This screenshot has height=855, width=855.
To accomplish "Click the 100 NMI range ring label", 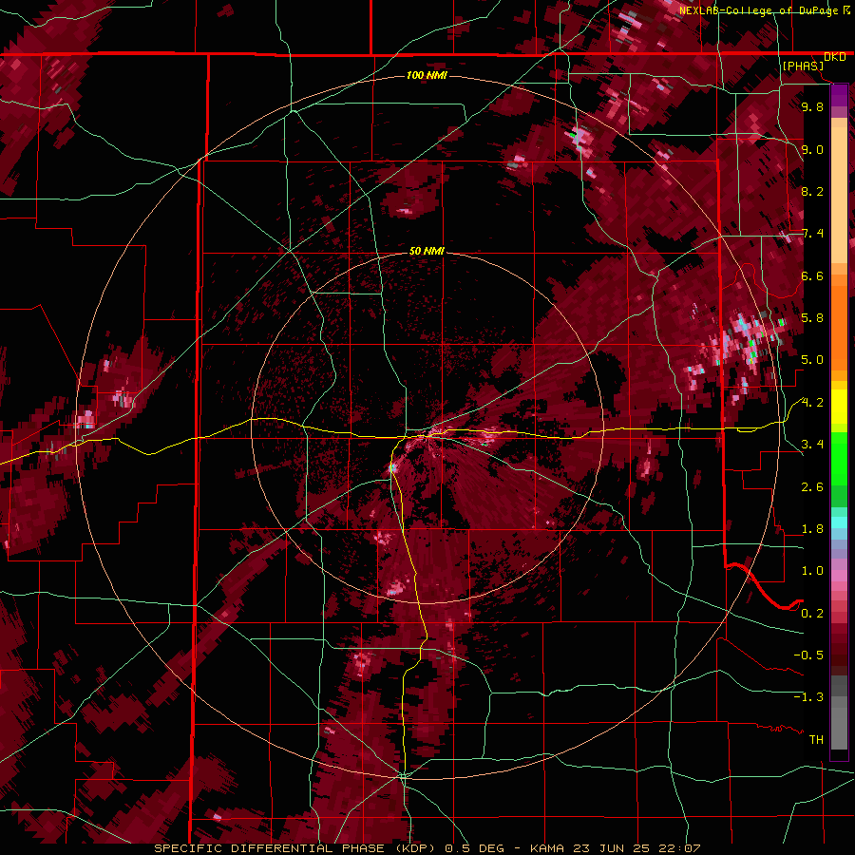I will pyautogui.click(x=427, y=75).
